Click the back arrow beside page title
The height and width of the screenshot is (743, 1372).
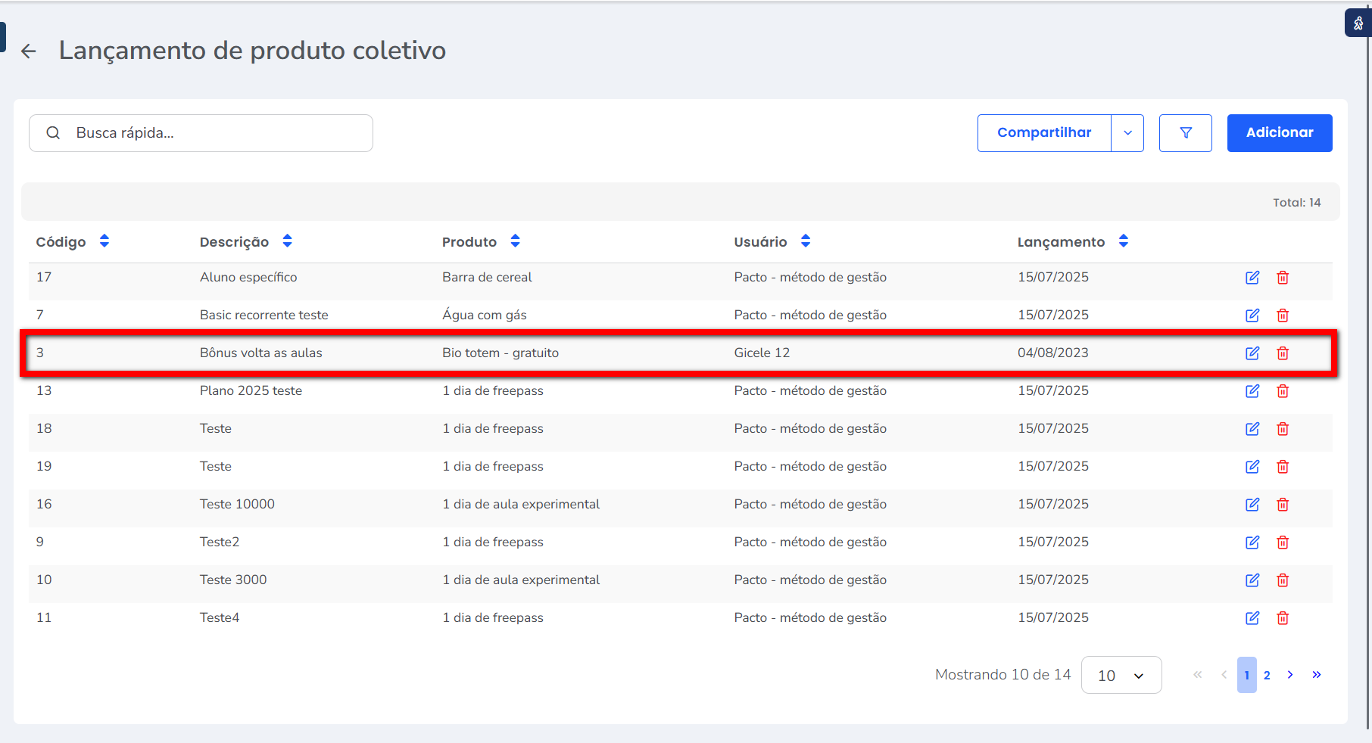pos(29,51)
